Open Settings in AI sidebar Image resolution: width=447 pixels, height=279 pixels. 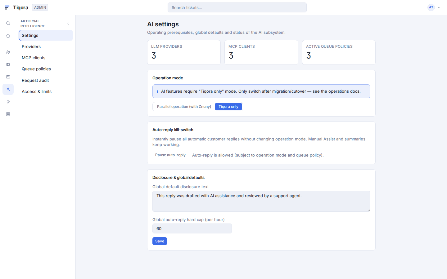tap(46, 35)
